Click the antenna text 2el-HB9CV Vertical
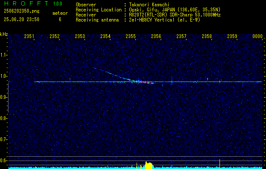The image size is (266, 169). pos(152,20)
